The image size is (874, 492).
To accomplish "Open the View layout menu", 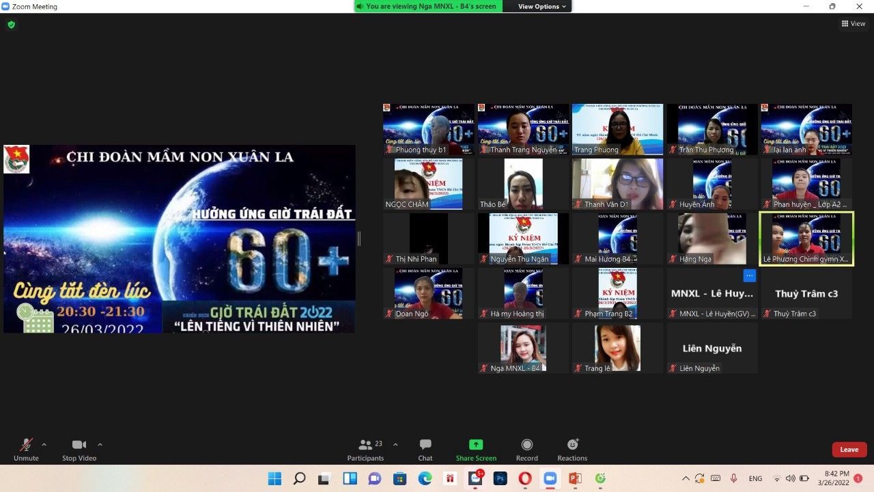I will [x=854, y=24].
